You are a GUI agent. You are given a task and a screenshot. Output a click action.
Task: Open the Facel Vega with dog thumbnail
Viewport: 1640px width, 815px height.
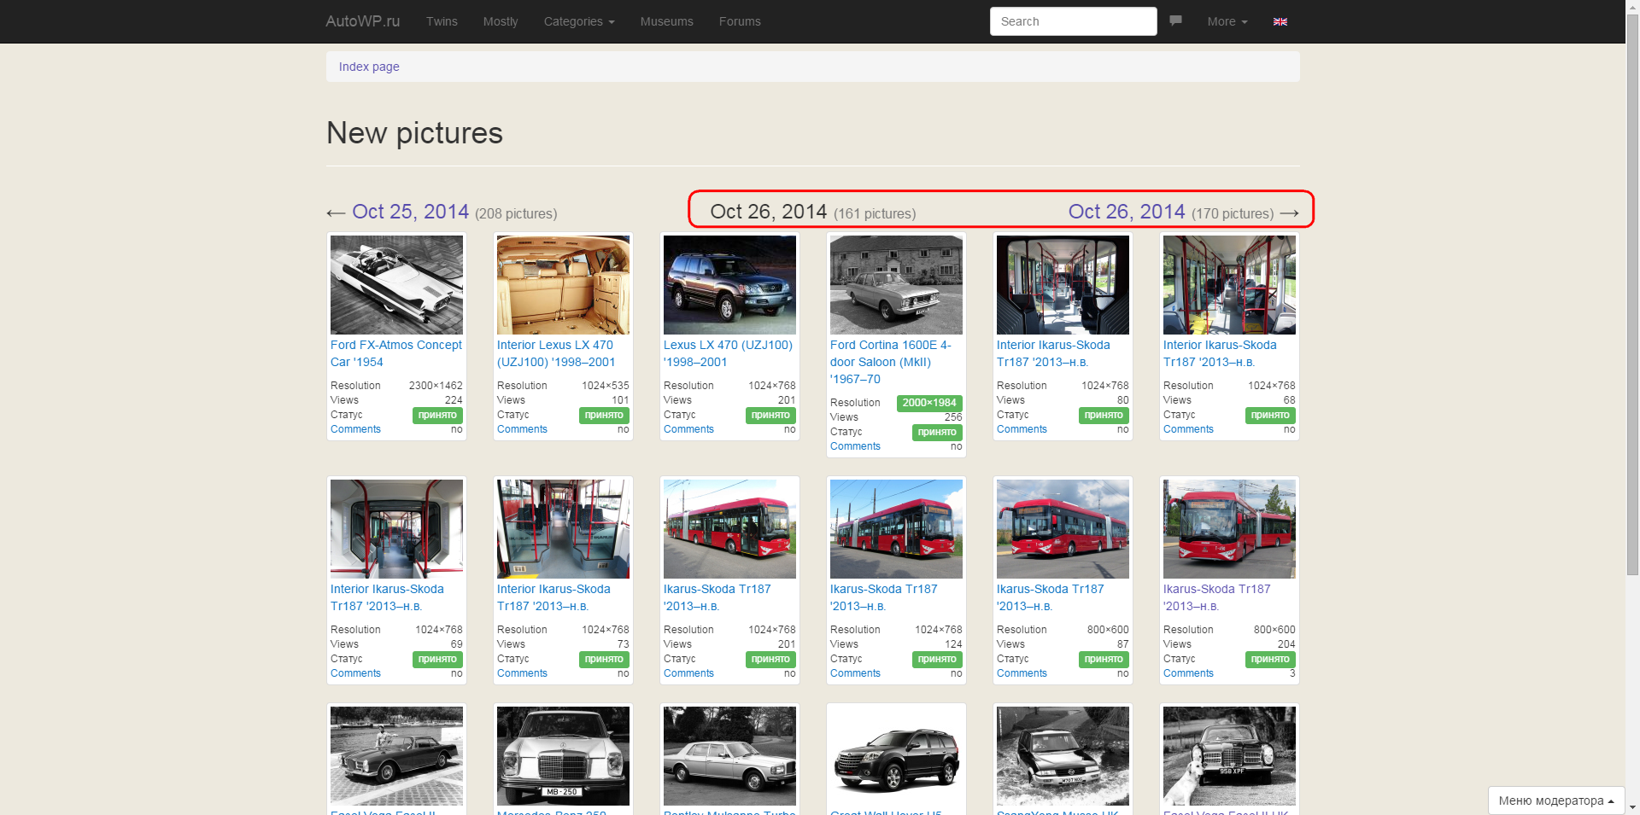coord(1229,756)
